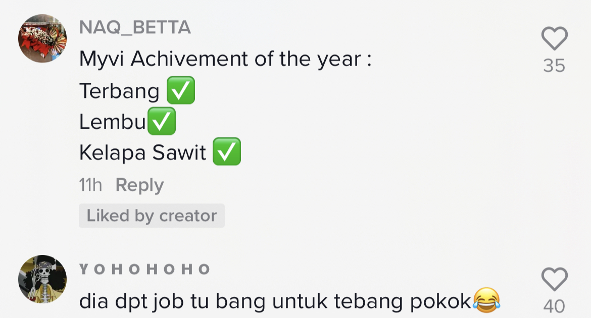Viewport: 591px width, 318px height.
Task: Click the green check mark after Lembu
Action: [x=162, y=121]
